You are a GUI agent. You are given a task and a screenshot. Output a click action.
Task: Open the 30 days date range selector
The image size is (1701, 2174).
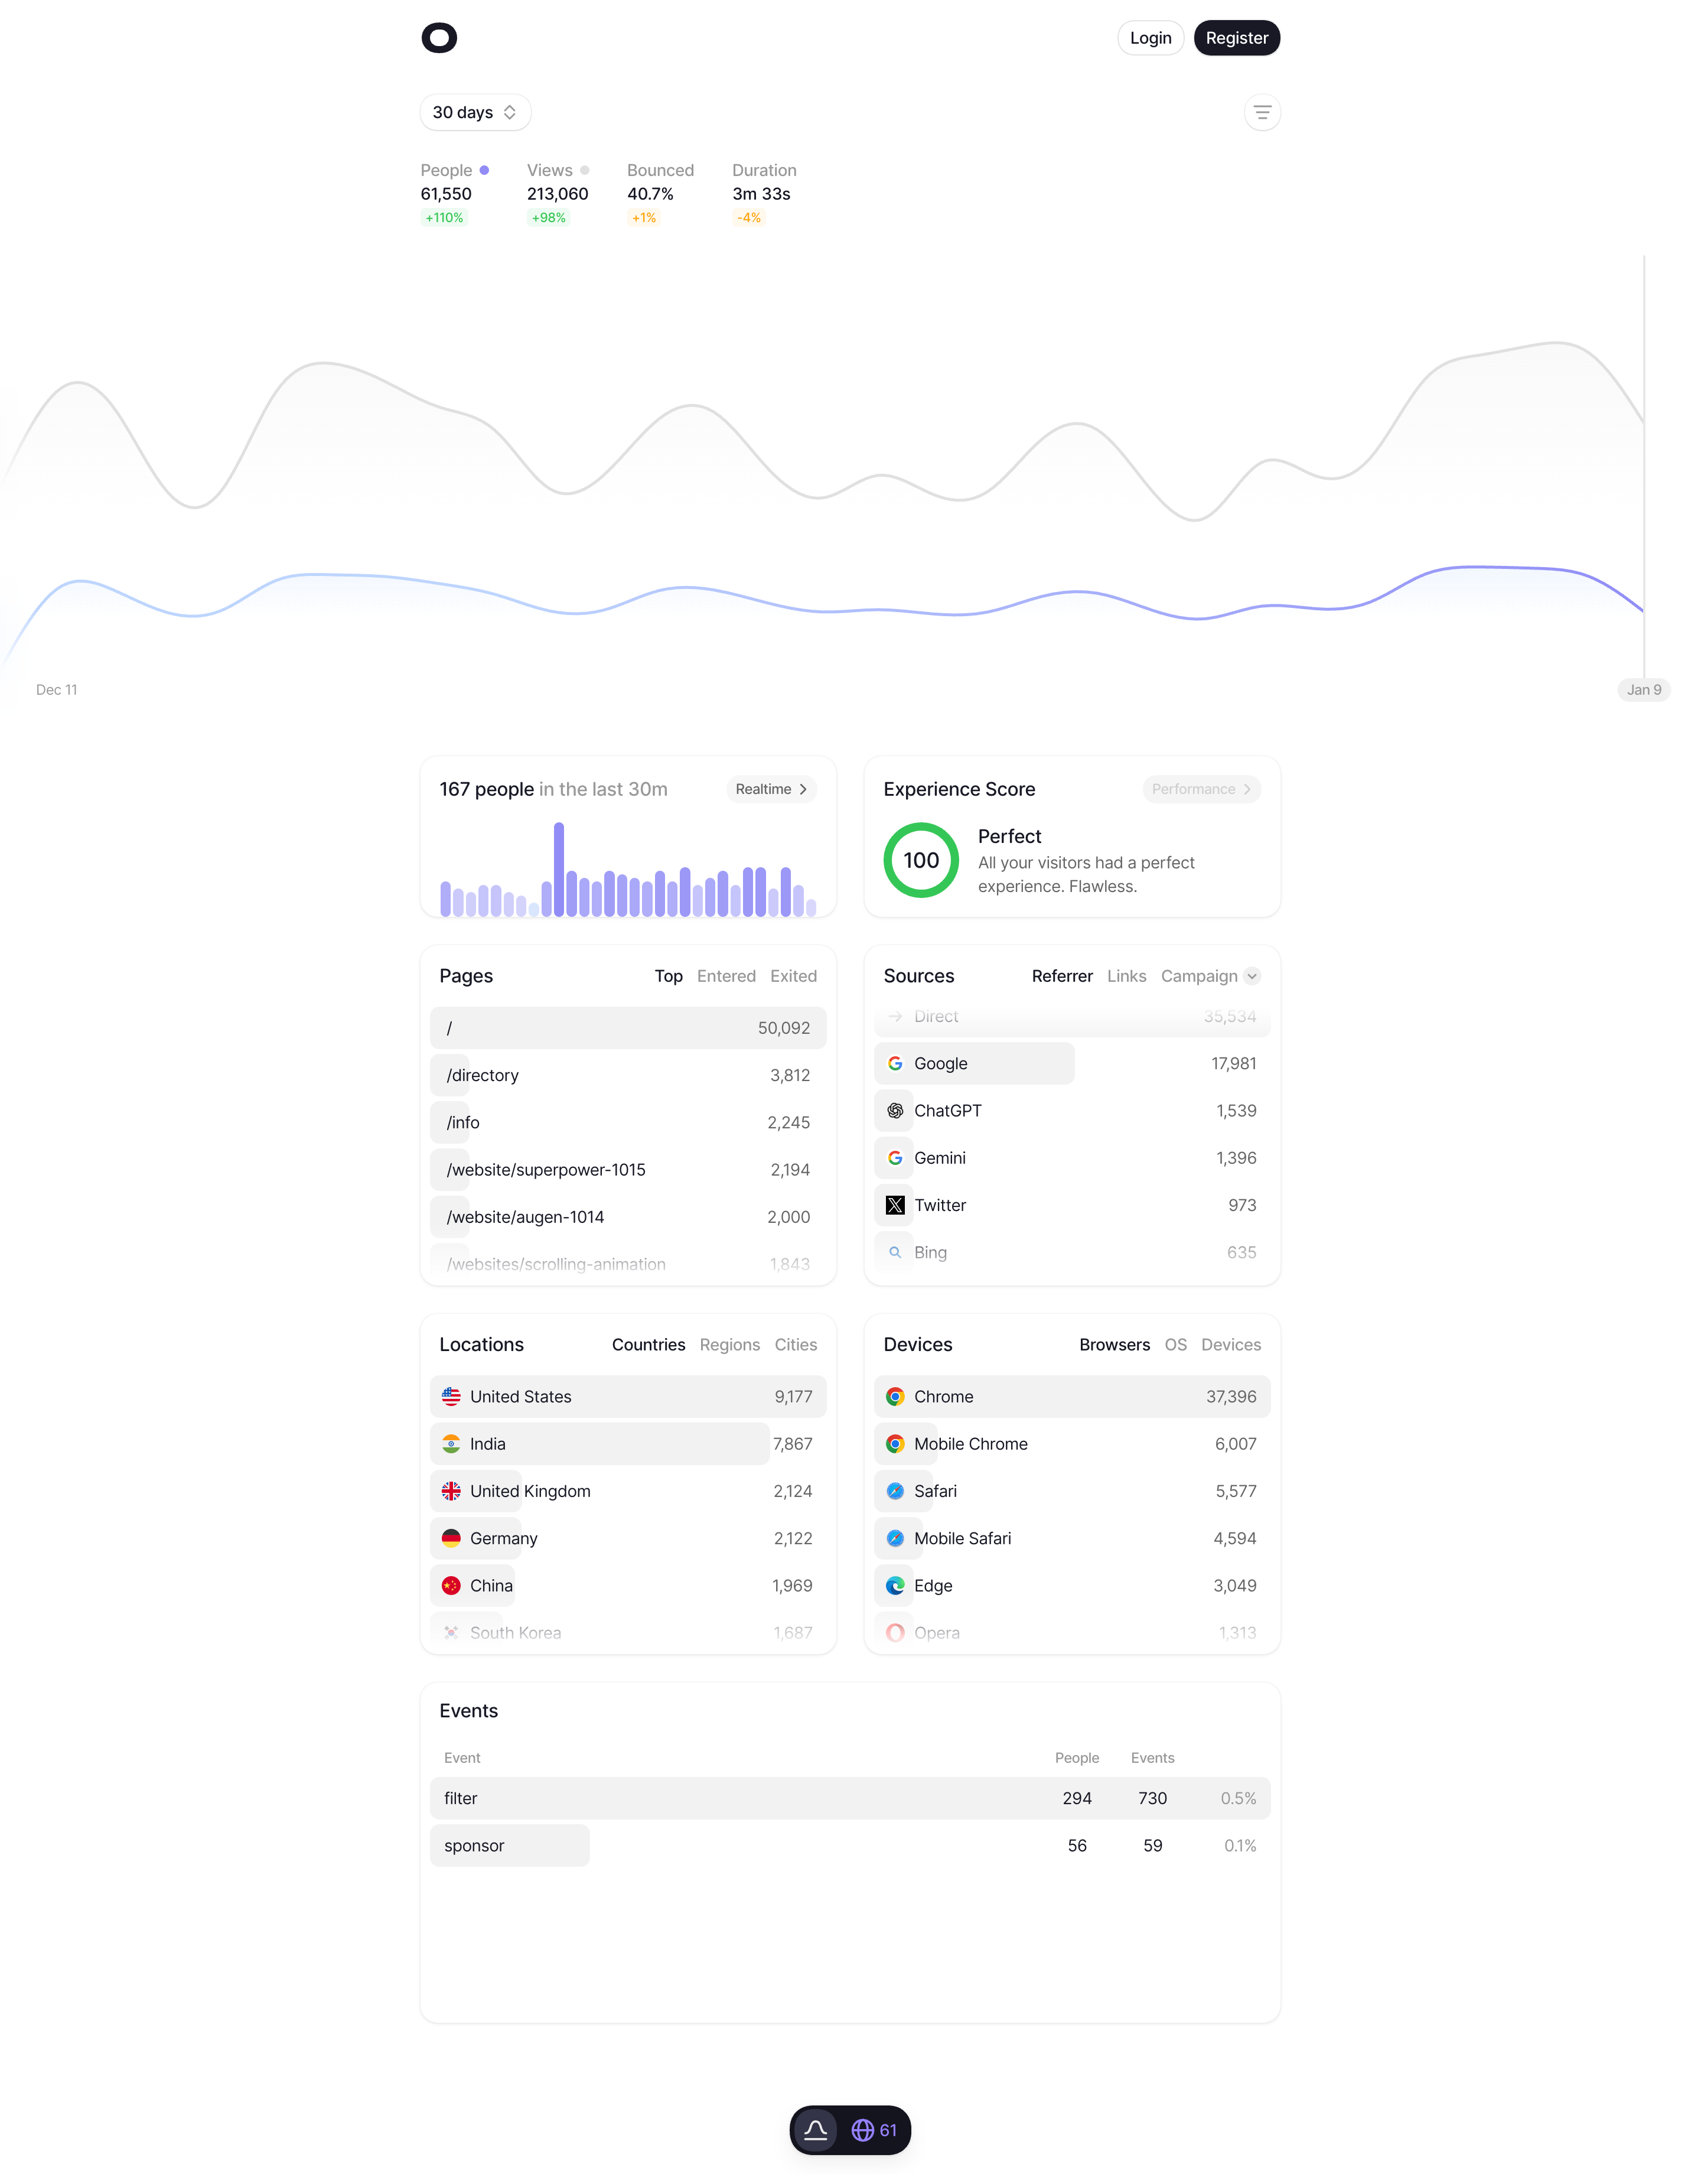pos(475,112)
